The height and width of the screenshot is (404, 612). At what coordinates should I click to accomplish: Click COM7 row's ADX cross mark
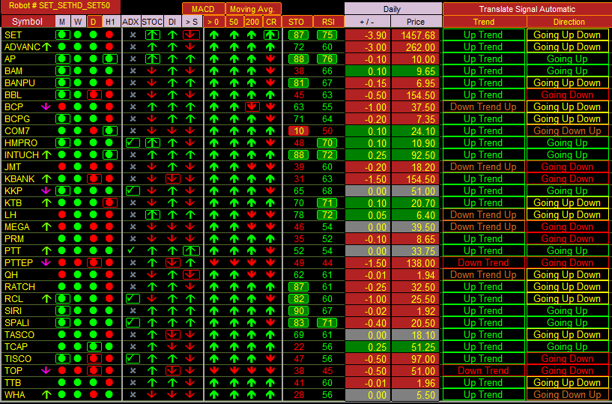(133, 131)
